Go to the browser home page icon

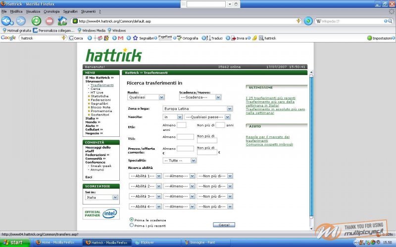(x=62, y=21)
